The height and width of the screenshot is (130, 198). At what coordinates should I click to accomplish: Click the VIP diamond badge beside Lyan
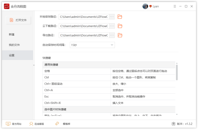(x=150, y=6)
